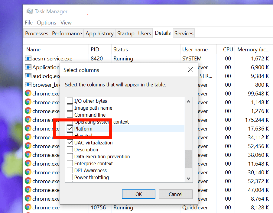Switch to the Processes tab
This screenshot has height=213, width=273.
pyautogui.click(x=36, y=33)
